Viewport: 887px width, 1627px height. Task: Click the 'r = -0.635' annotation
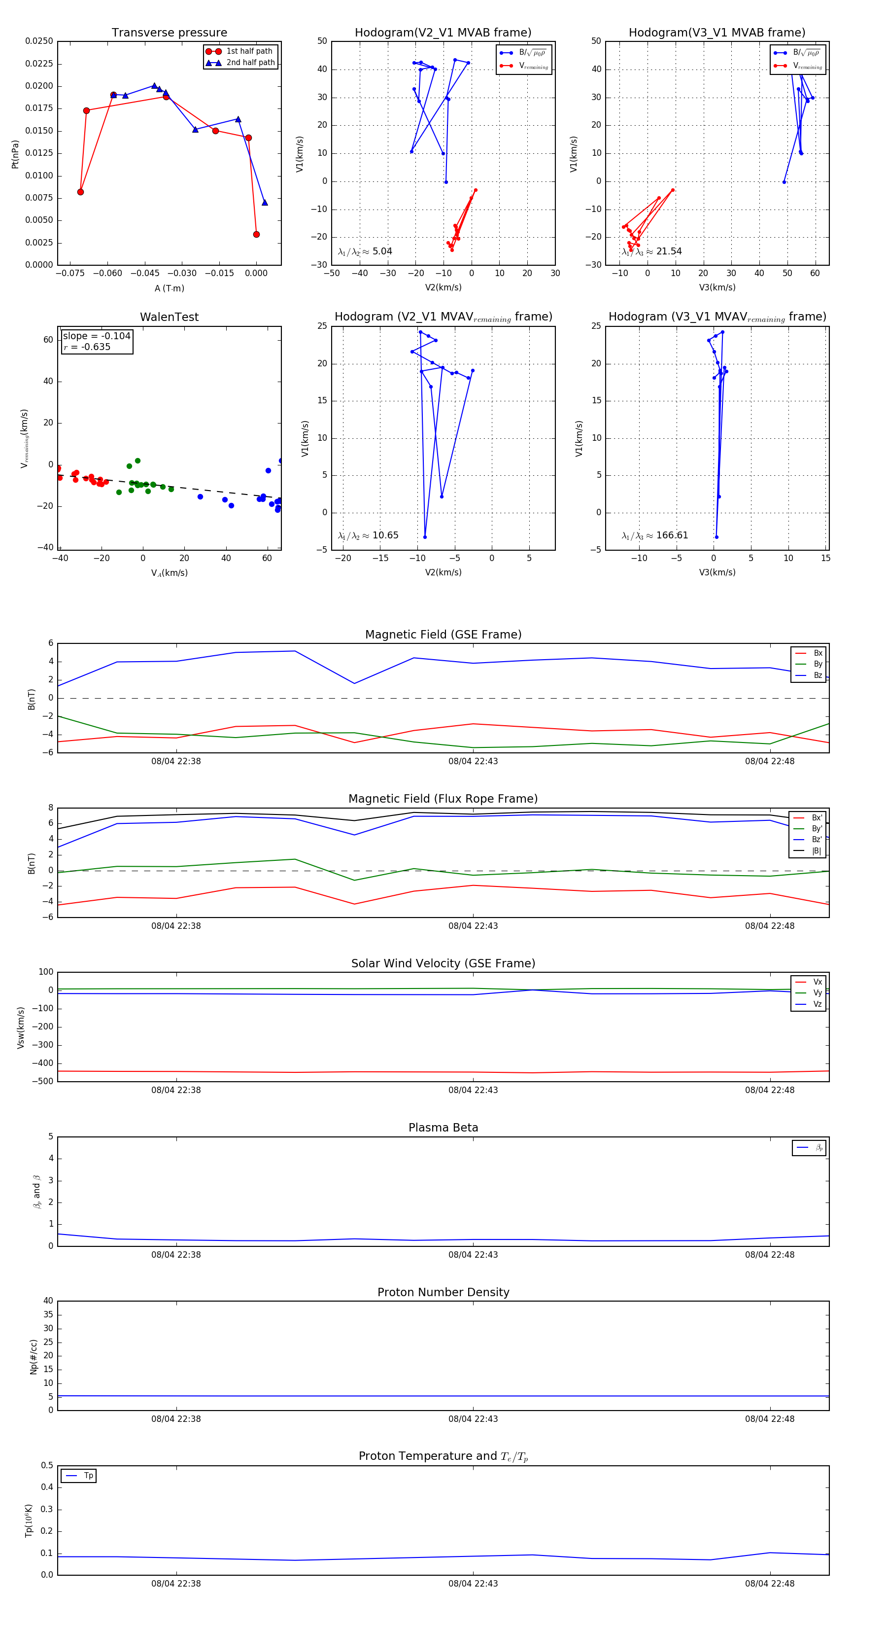tap(87, 347)
